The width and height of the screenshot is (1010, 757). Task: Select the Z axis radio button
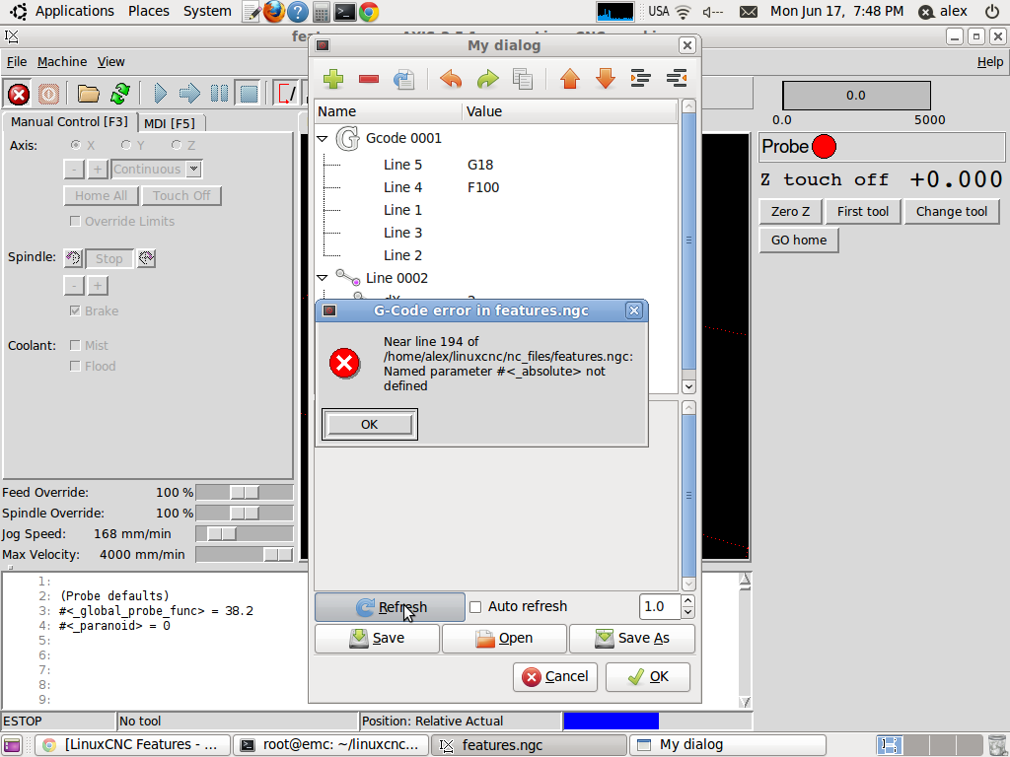pos(176,145)
